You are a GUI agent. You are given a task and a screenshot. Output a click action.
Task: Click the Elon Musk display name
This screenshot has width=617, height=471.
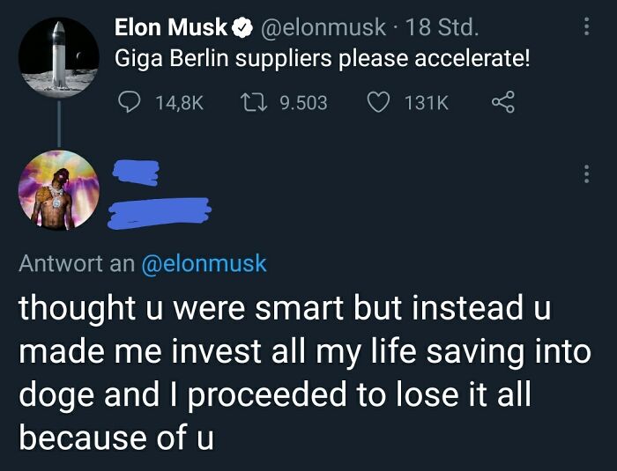[x=171, y=28]
